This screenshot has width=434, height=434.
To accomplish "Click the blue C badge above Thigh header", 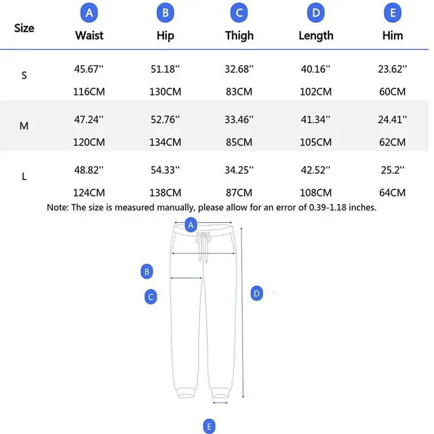I will click(239, 12).
